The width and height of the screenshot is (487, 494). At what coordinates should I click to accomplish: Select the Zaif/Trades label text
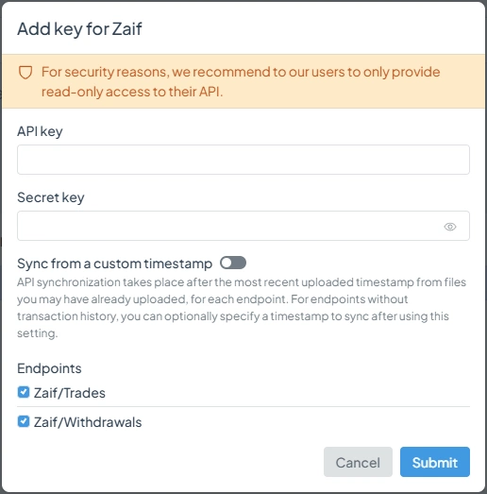(x=70, y=393)
